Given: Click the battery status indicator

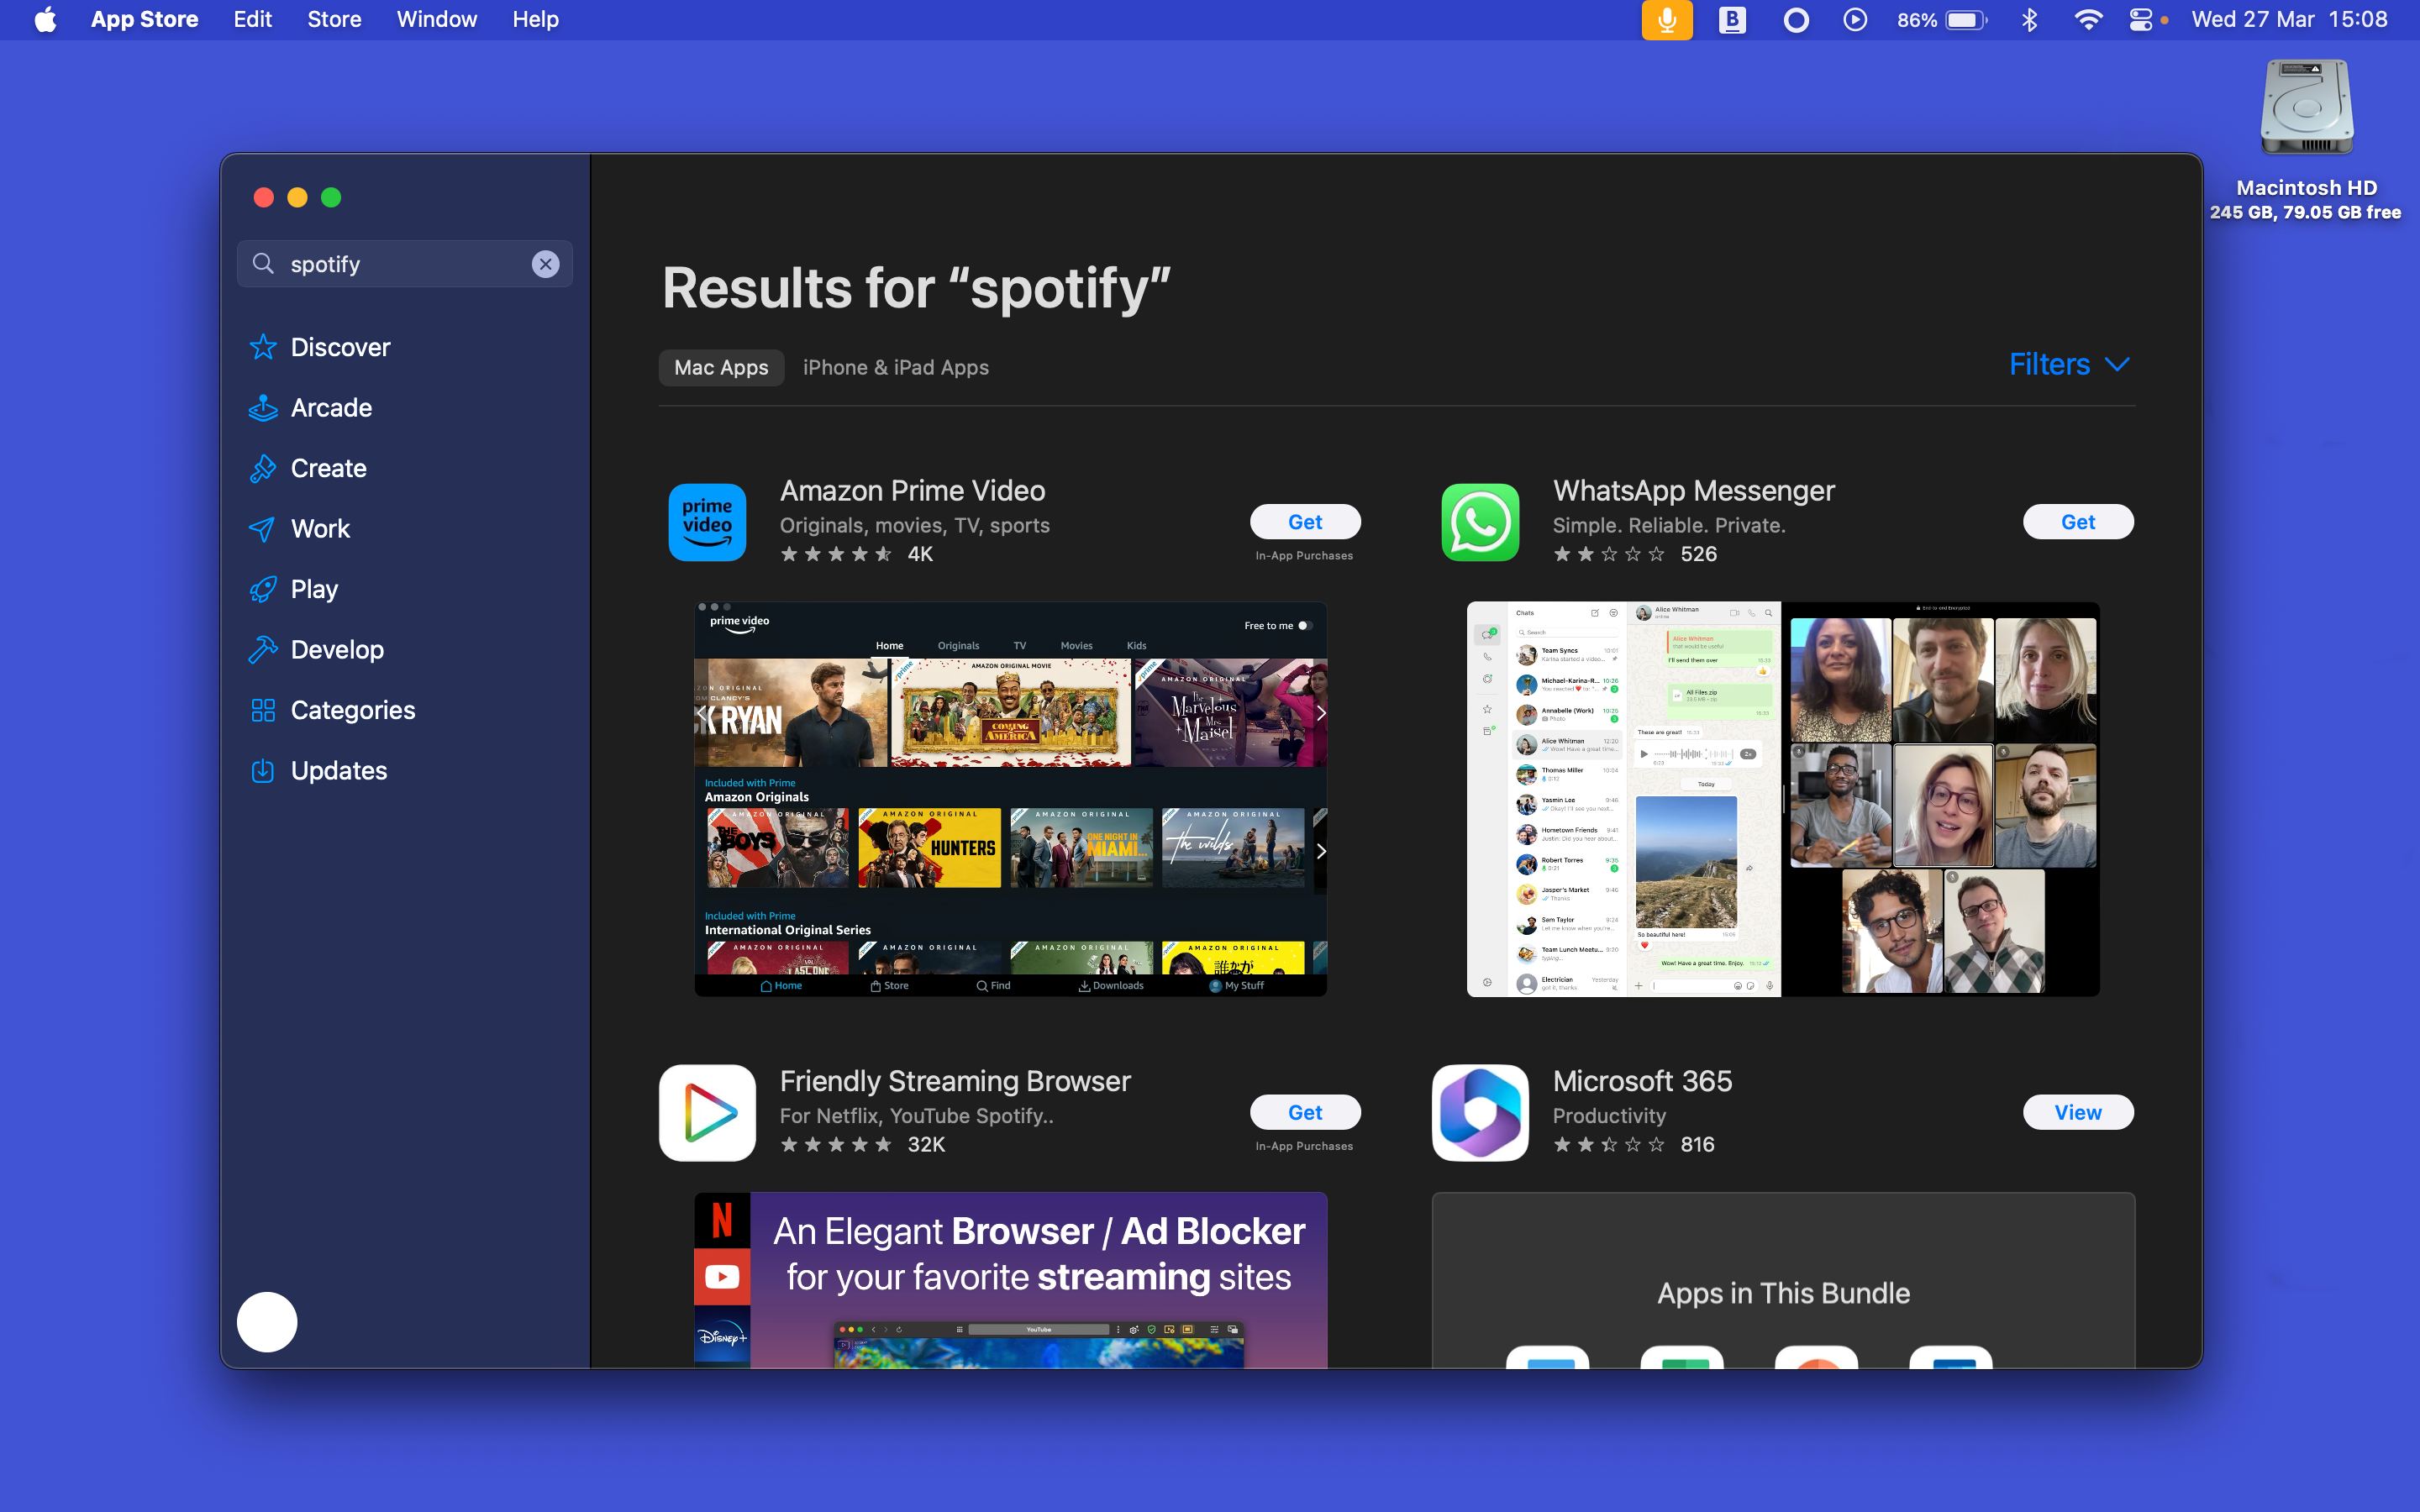Looking at the screenshot, I should pyautogui.click(x=1942, y=20).
